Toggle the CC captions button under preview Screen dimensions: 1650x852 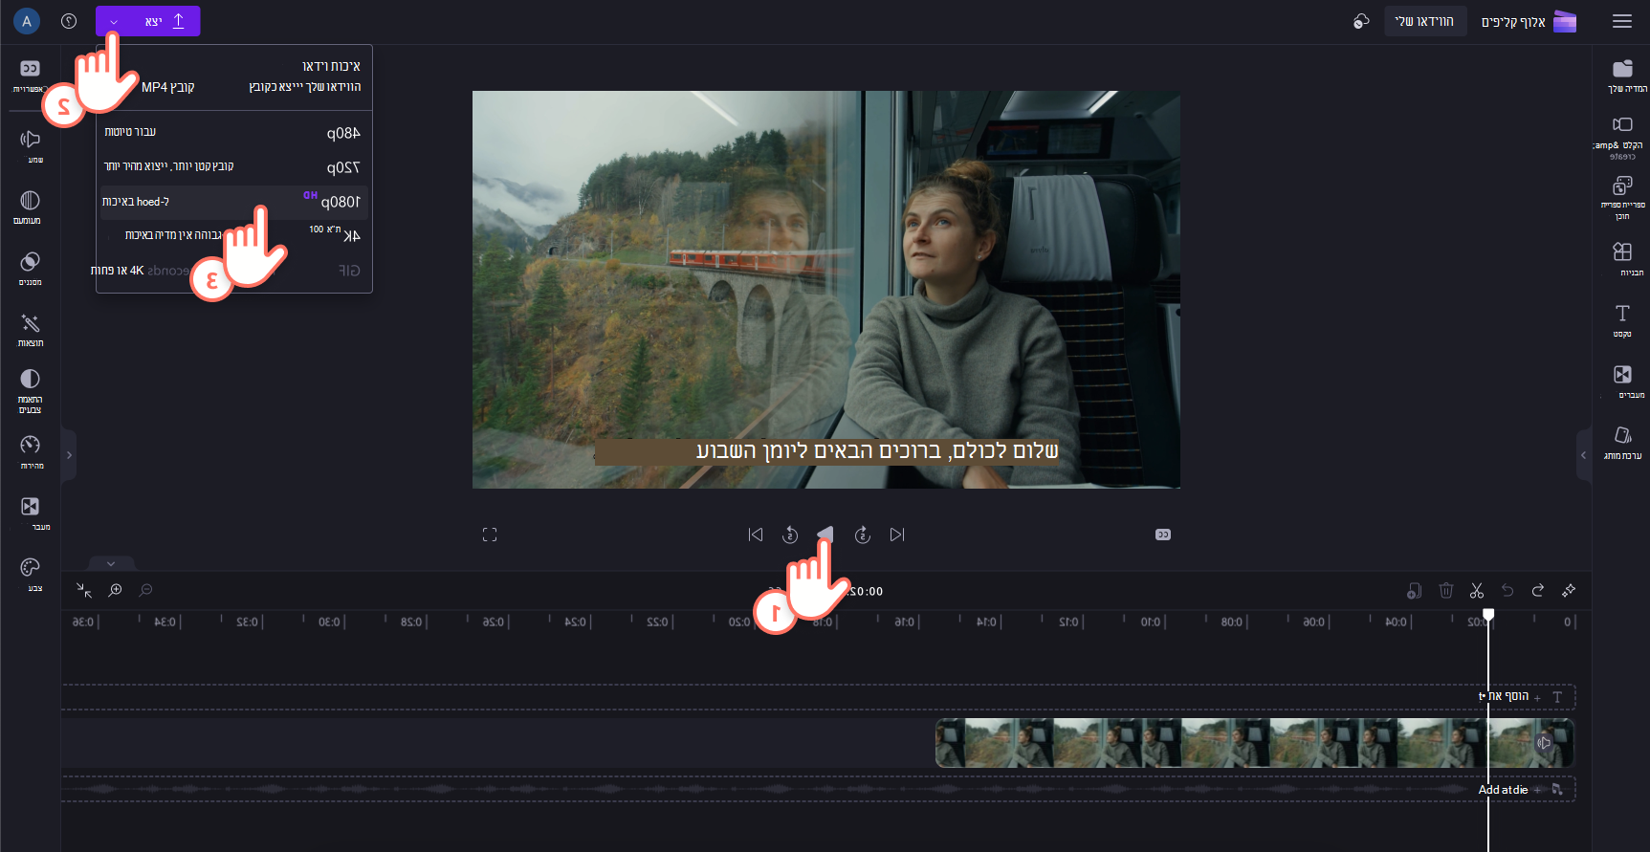pos(1163,535)
